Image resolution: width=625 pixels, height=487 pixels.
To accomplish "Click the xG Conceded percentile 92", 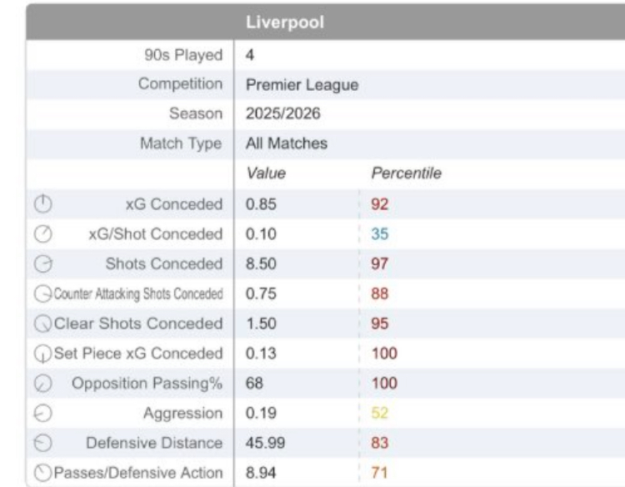I will pyautogui.click(x=380, y=203).
